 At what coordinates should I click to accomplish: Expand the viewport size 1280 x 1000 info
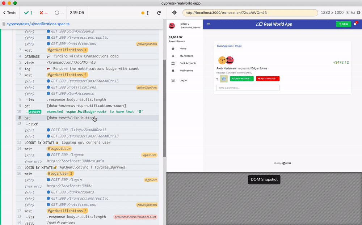(x=337, y=13)
